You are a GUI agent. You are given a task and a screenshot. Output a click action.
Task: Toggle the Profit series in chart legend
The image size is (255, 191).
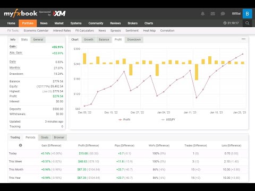tap(124, 119)
